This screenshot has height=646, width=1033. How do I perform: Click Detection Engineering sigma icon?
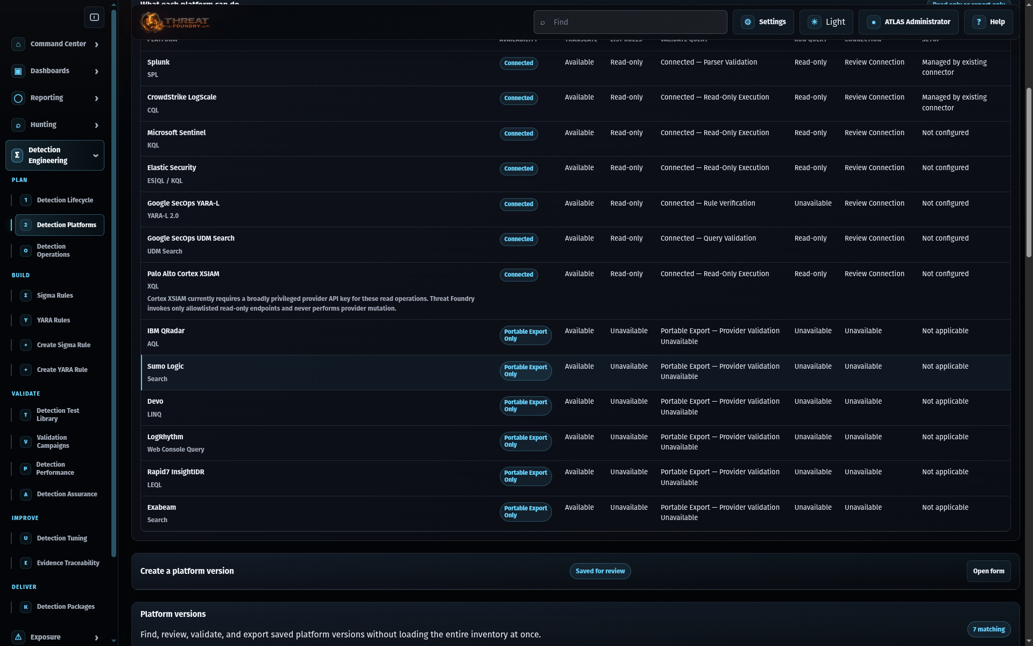click(x=17, y=155)
